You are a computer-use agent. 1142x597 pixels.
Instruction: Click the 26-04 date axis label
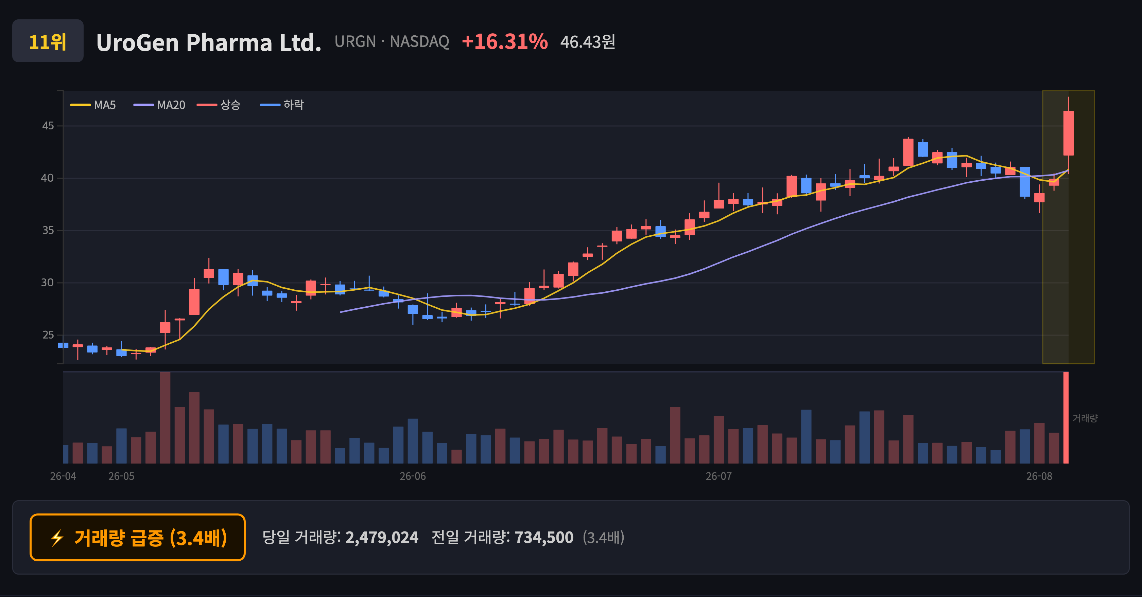click(63, 476)
